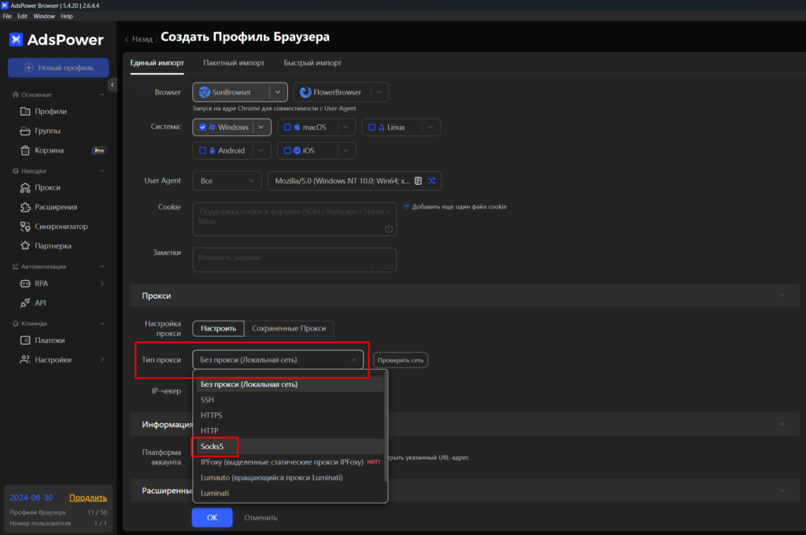This screenshot has height=535, width=806.
Task: Open the User Agent Все dropdown
Action: (227, 181)
